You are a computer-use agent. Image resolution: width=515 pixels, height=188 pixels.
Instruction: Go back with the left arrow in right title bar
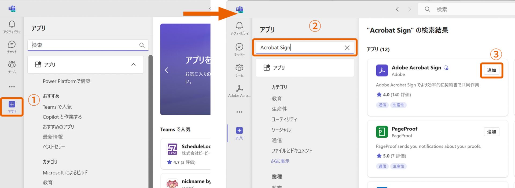397,9
